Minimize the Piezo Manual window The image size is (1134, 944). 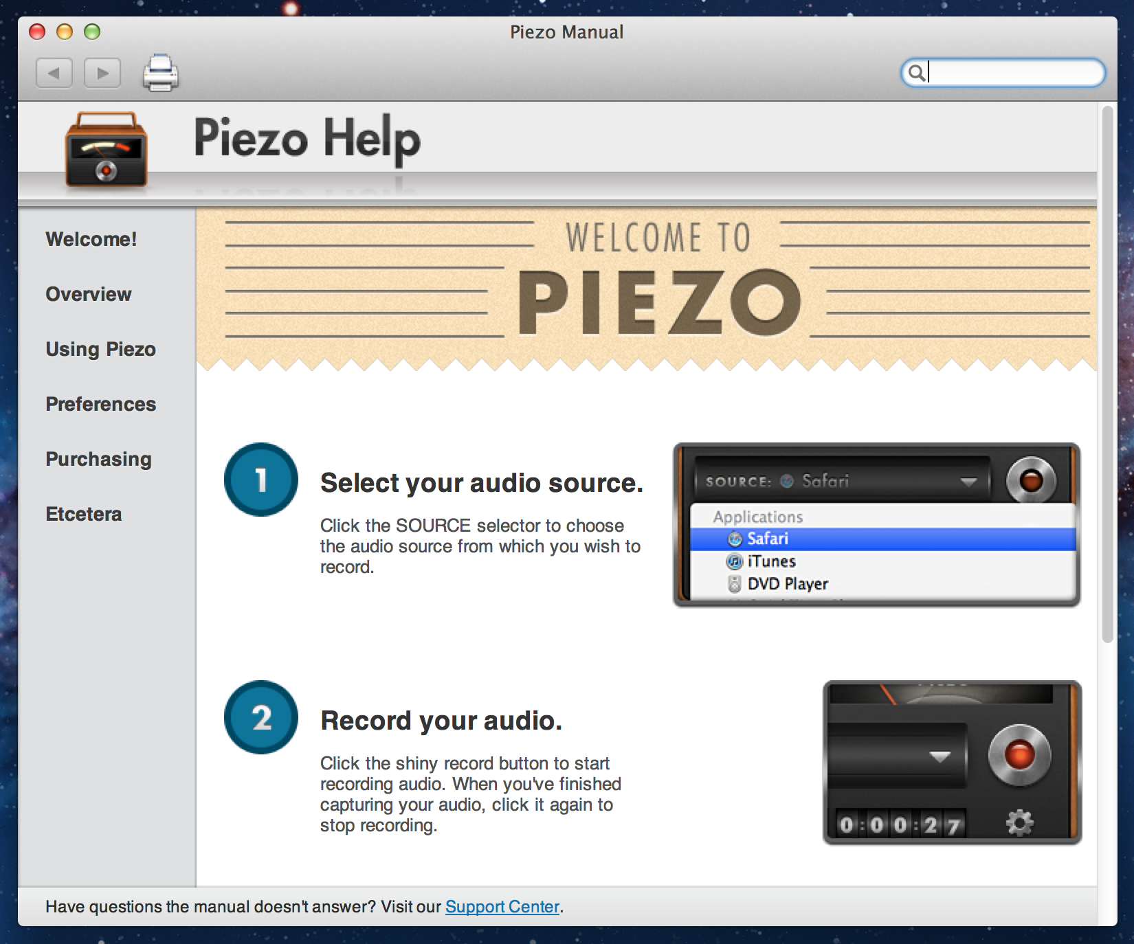pyautogui.click(x=65, y=32)
